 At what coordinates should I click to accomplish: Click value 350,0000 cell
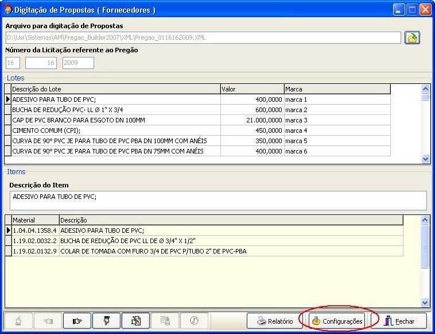point(253,141)
